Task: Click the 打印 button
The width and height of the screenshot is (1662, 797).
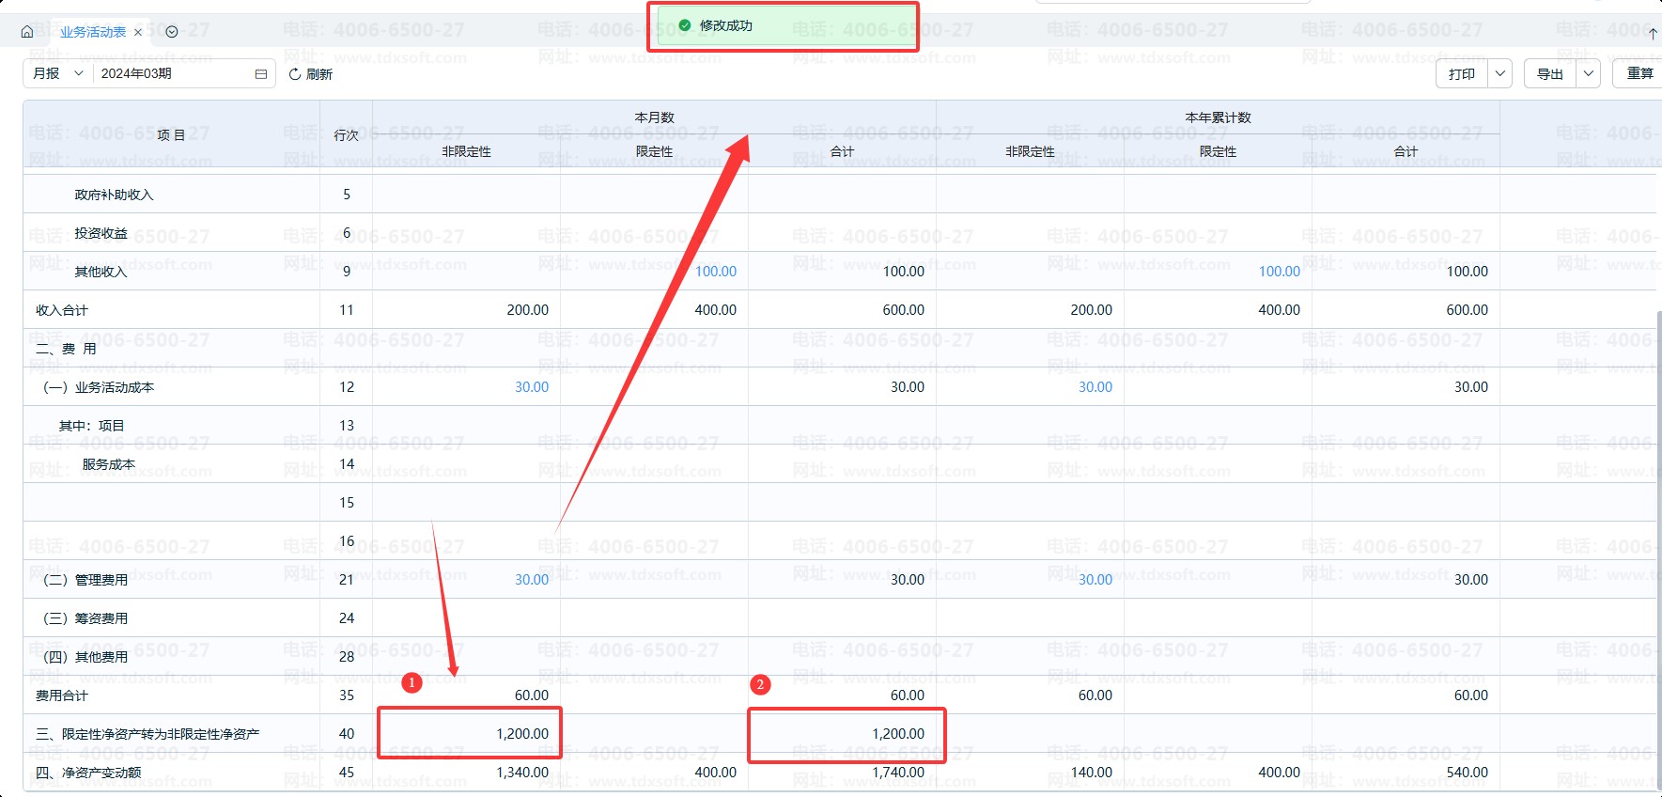Action: 1462,73
